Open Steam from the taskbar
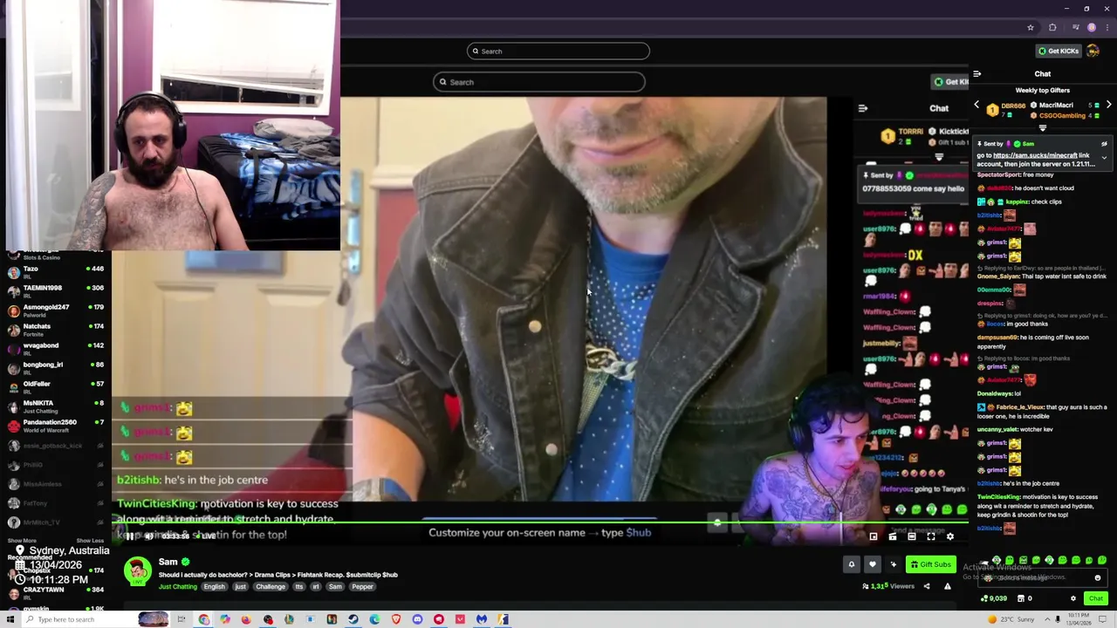 coord(353,619)
